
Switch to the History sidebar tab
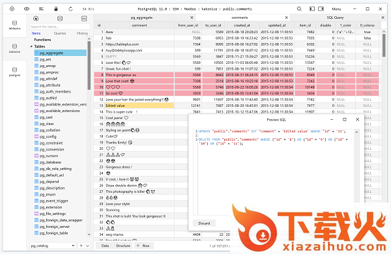82,33
